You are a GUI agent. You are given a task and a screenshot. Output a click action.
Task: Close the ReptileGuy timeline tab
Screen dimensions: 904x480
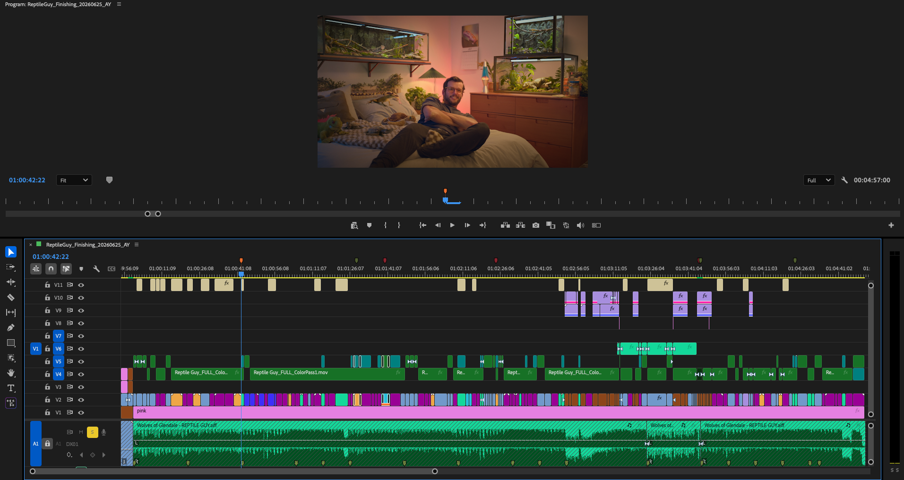[x=31, y=245]
